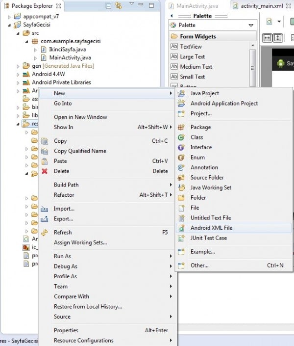Open the Package Explorer view menu triangle
Viewport: 294px width, 346px height.
[x=132, y=4]
